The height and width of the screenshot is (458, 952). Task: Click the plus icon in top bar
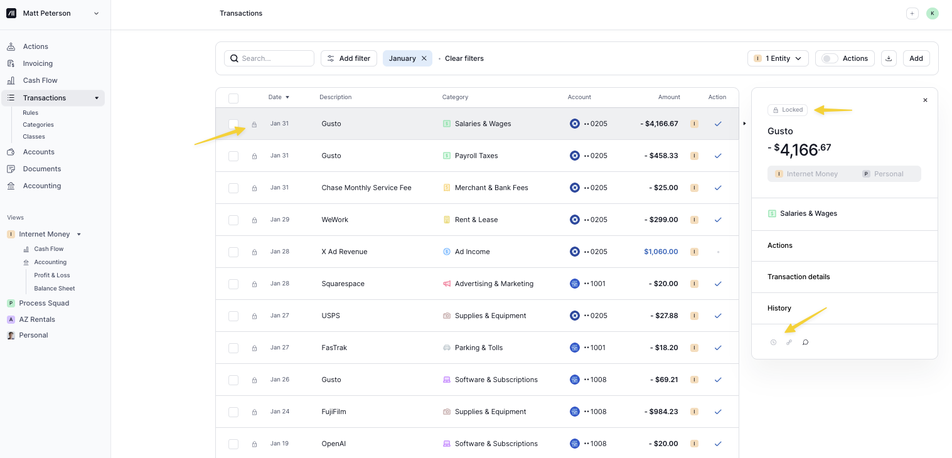(912, 13)
